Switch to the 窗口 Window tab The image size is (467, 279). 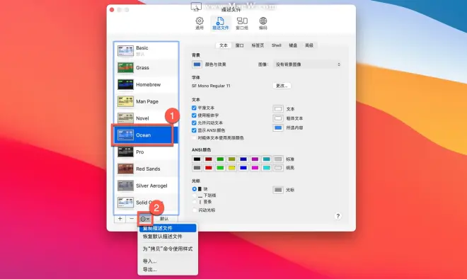[x=239, y=45]
